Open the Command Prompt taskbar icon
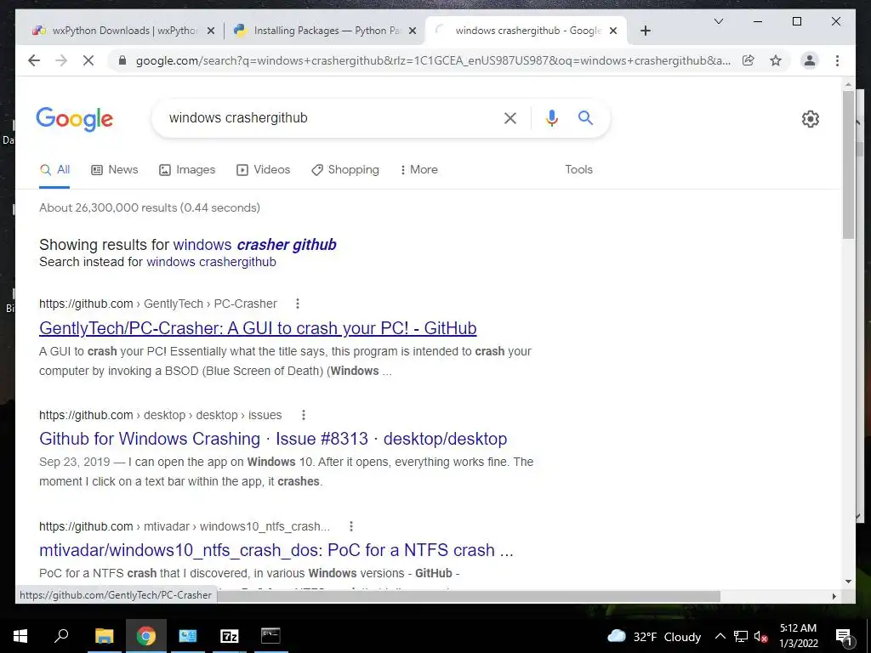Image resolution: width=871 pixels, height=653 pixels. click(270, 636)
